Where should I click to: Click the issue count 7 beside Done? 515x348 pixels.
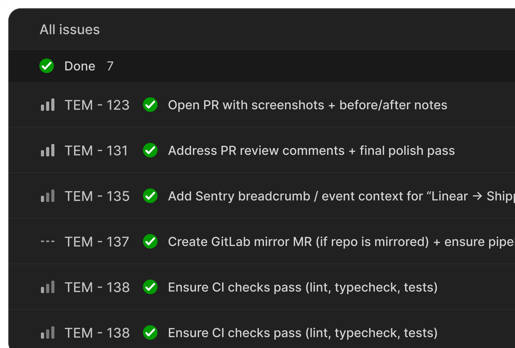110,66
